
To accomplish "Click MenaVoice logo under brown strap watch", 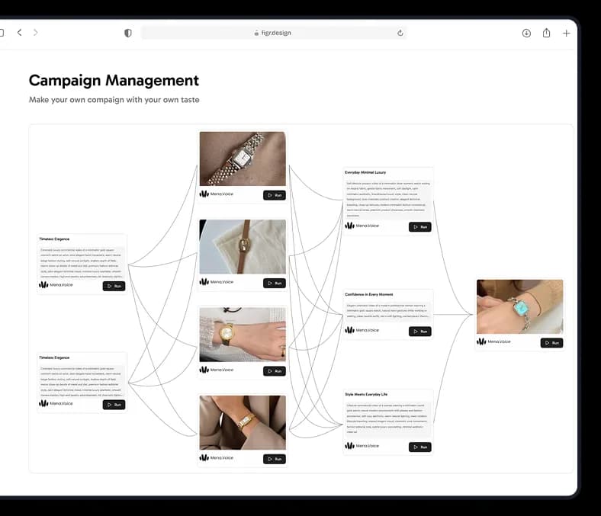I will [x=216, y=282].
